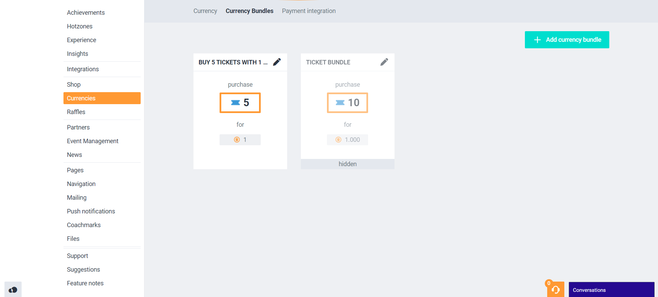
Task: Select the Currency Bundles tab
Action: pos(249,11)
